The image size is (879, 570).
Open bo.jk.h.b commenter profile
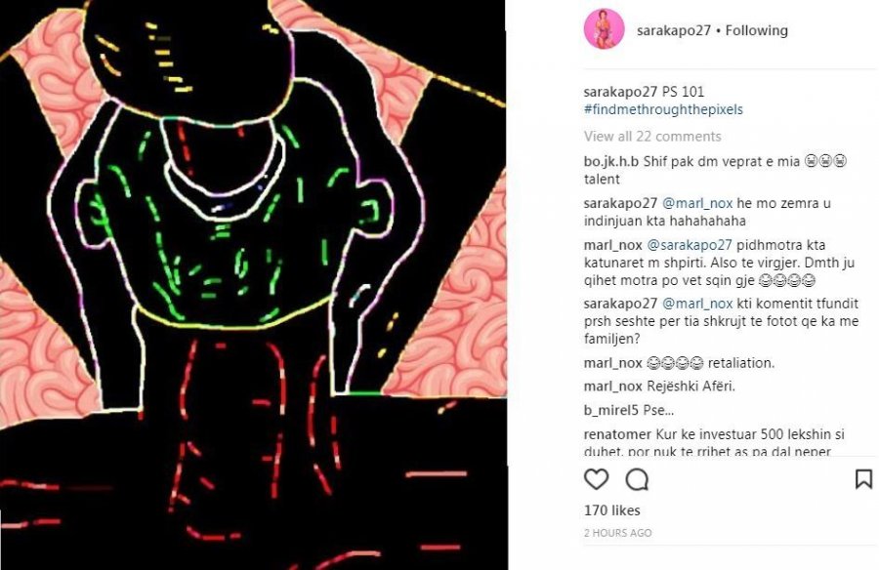(x=611, y=161)
